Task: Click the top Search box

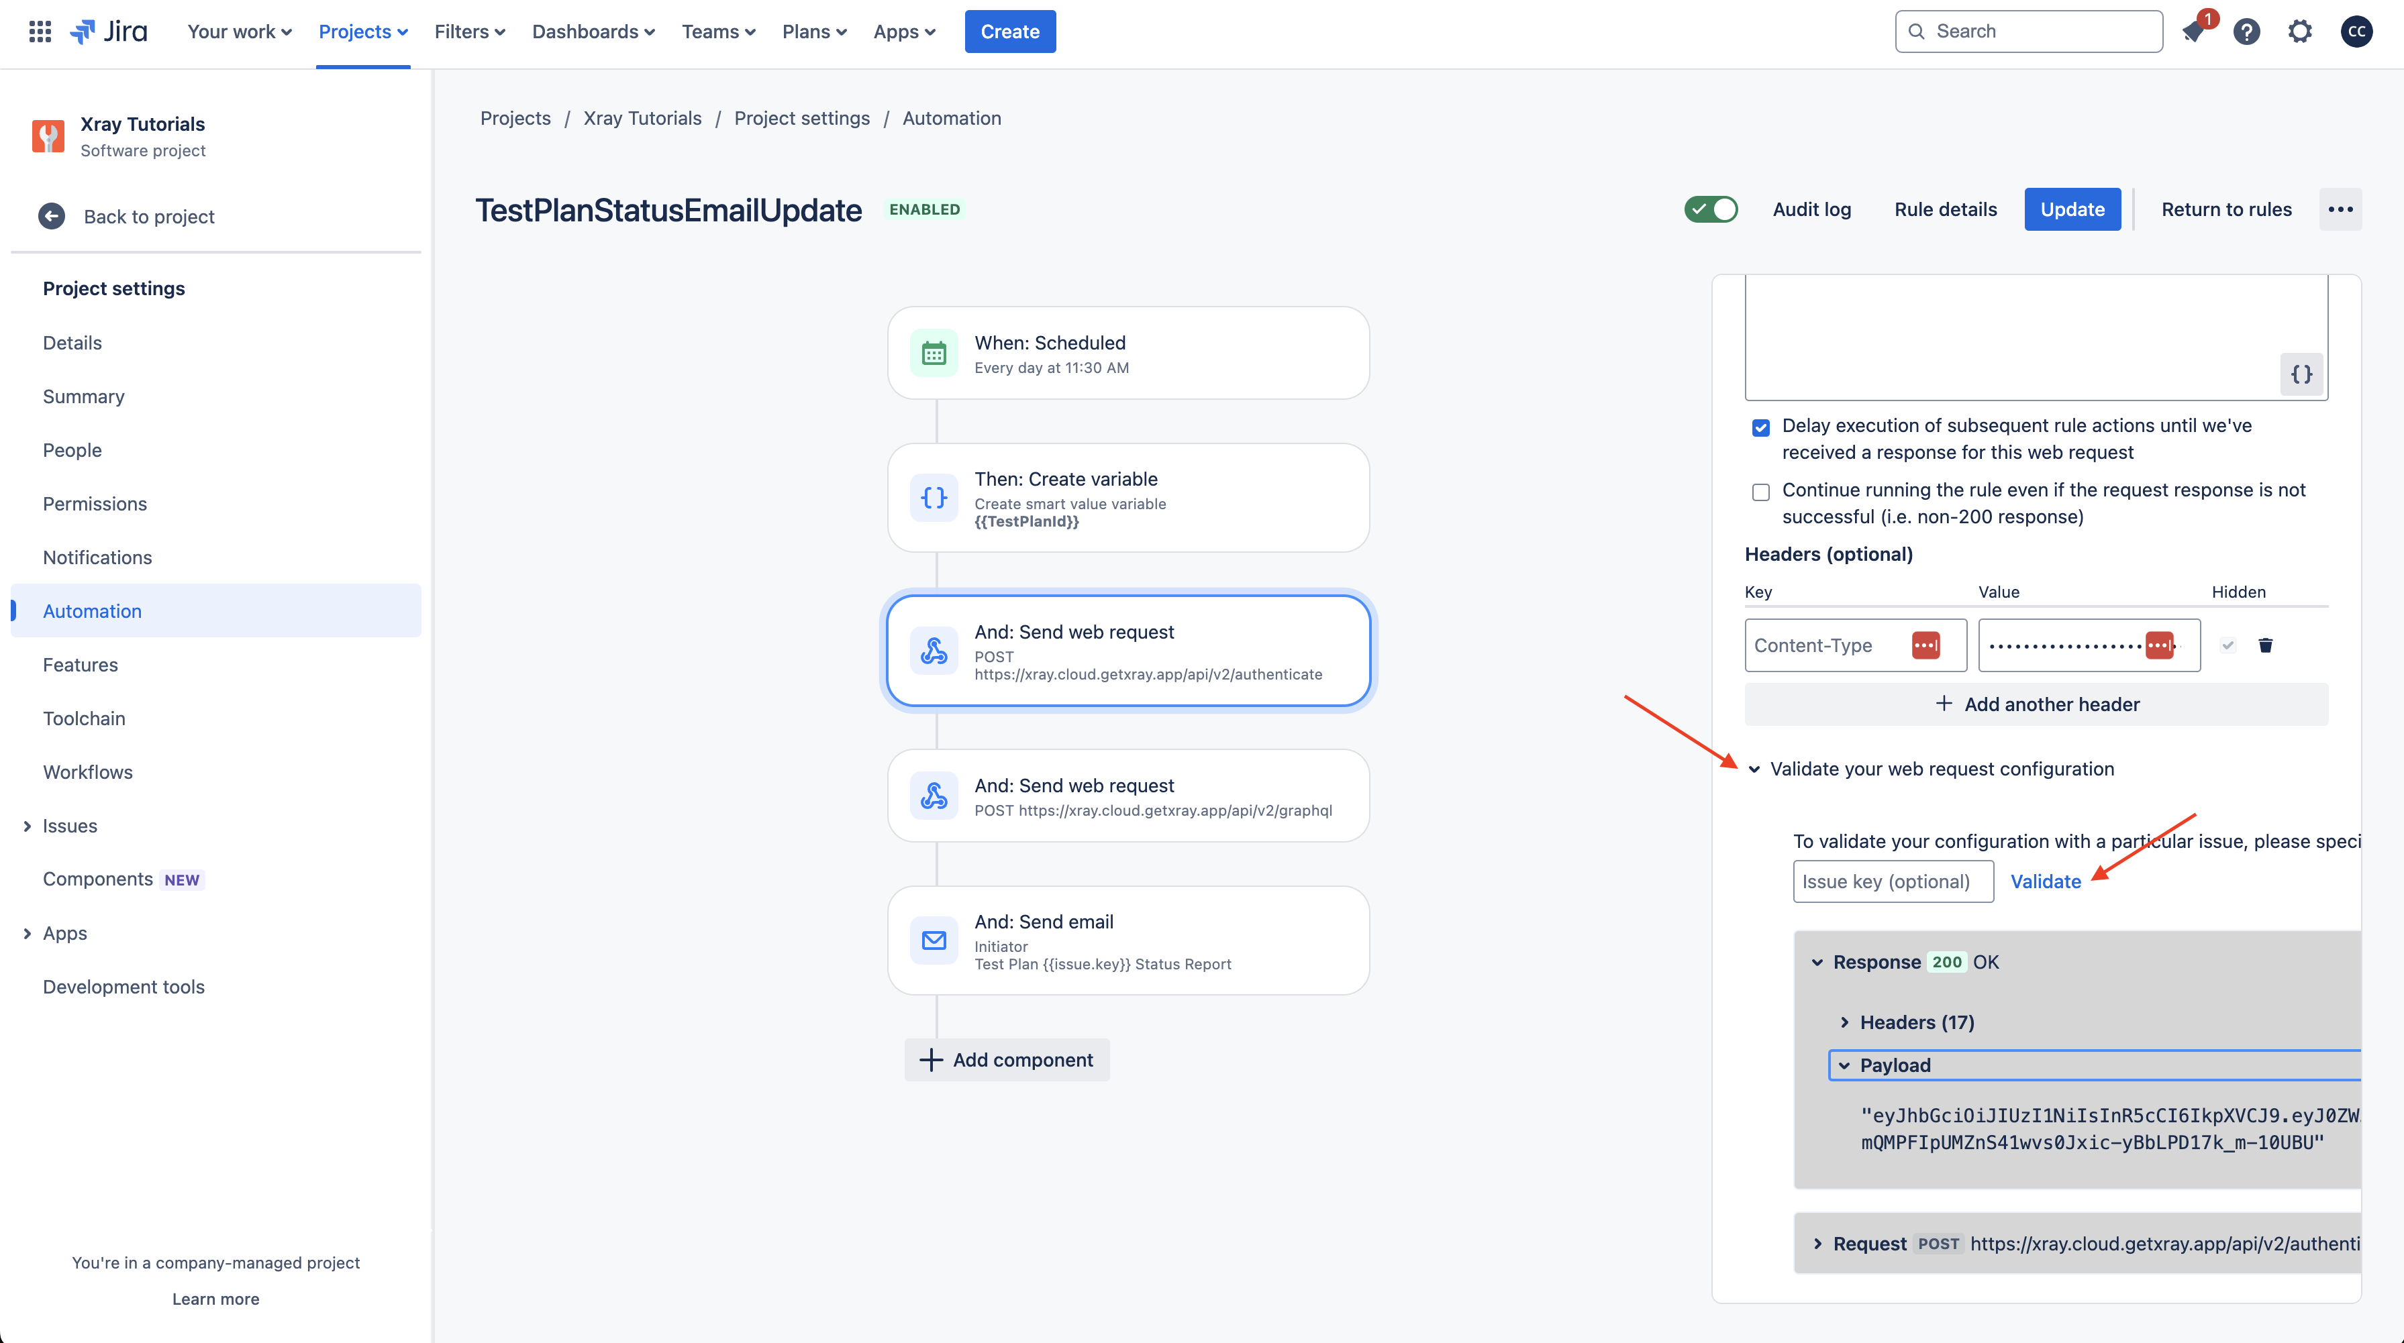Action: click(x=2028, y=32)
